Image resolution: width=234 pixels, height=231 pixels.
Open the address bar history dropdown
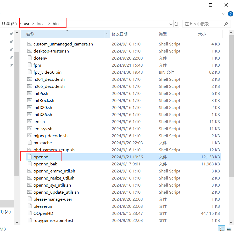171,24
